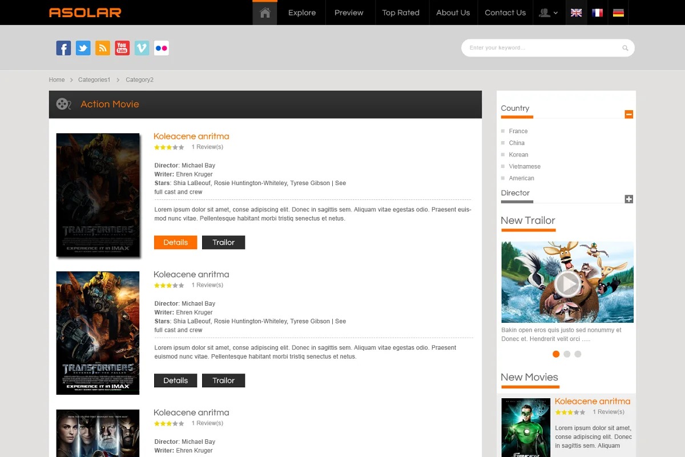Select the French flag language
The width and height of the screenshot is (685, 457).
[597, 13]
